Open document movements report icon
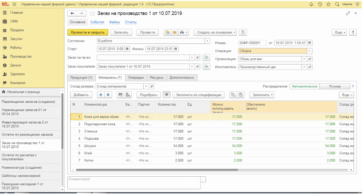 point(167,32)
